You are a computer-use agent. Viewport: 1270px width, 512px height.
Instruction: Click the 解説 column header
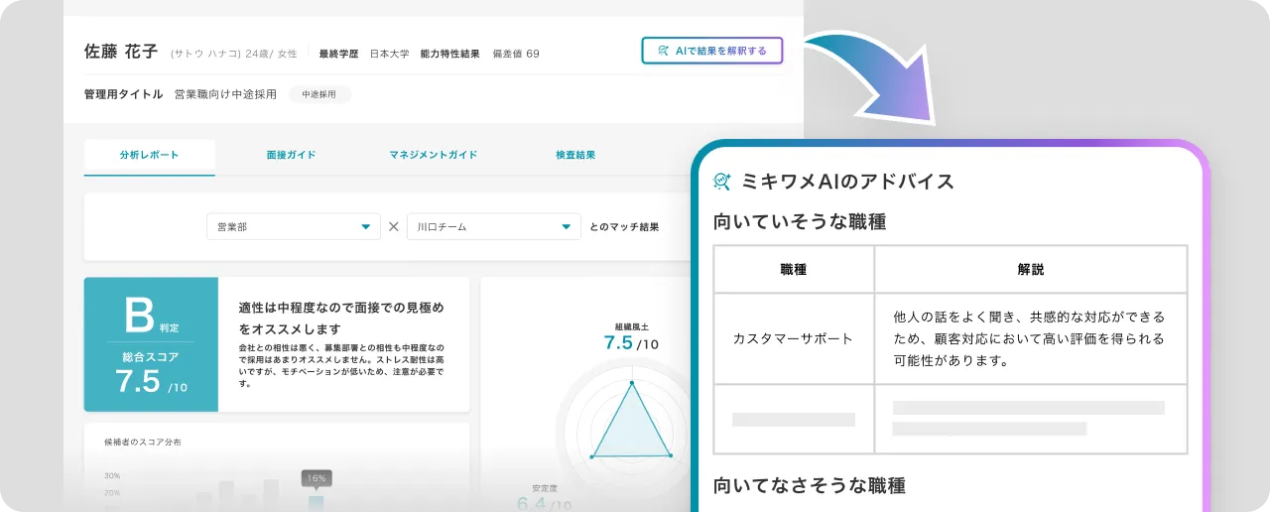tap(1031, 269)
